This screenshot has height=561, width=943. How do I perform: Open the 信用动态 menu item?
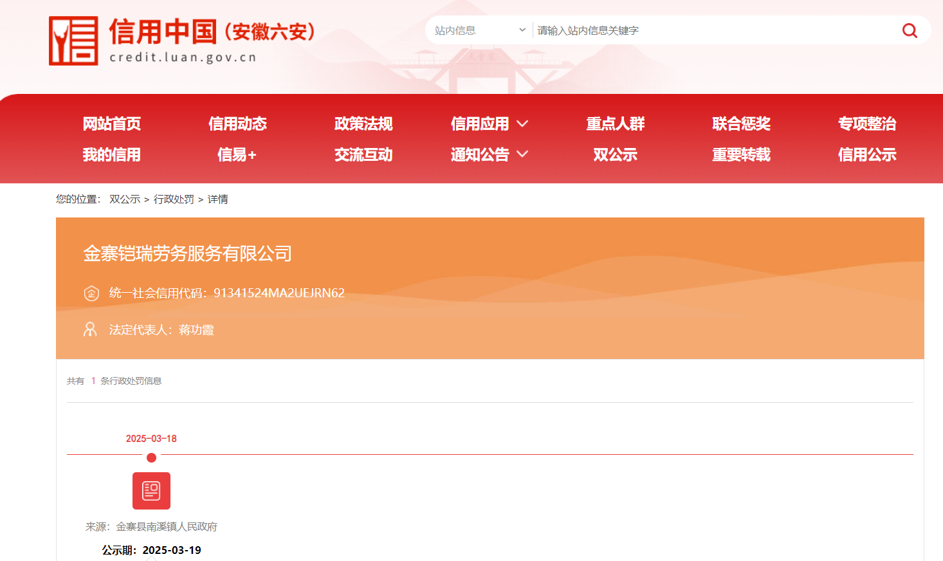click(x=237, y=124)
